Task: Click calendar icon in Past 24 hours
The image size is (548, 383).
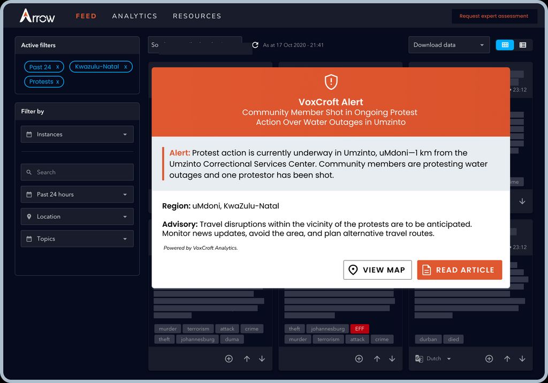Action: click(x=29, y=194)
